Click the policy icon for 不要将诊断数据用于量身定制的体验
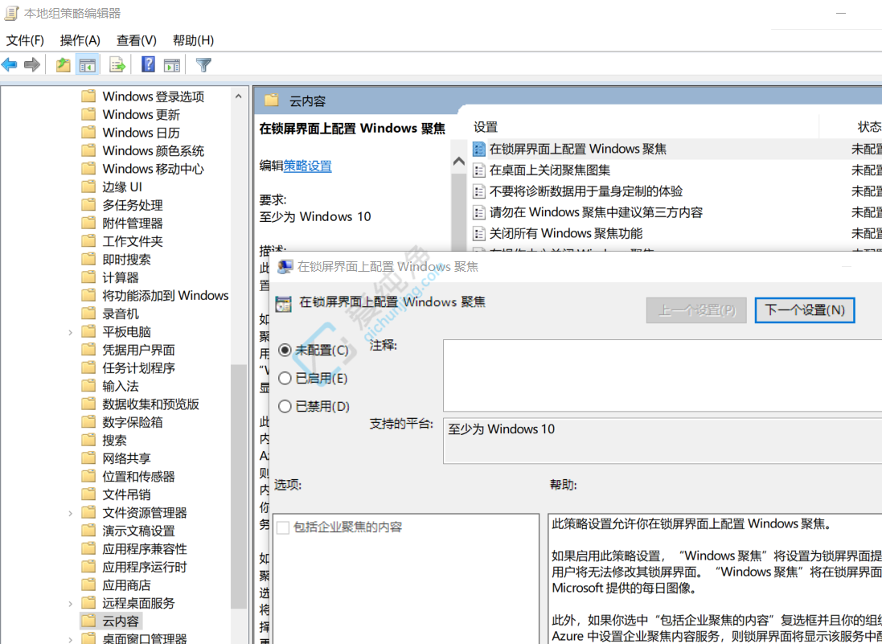The width and height of the screenshot is (882, 644). [x=478, y=191]
